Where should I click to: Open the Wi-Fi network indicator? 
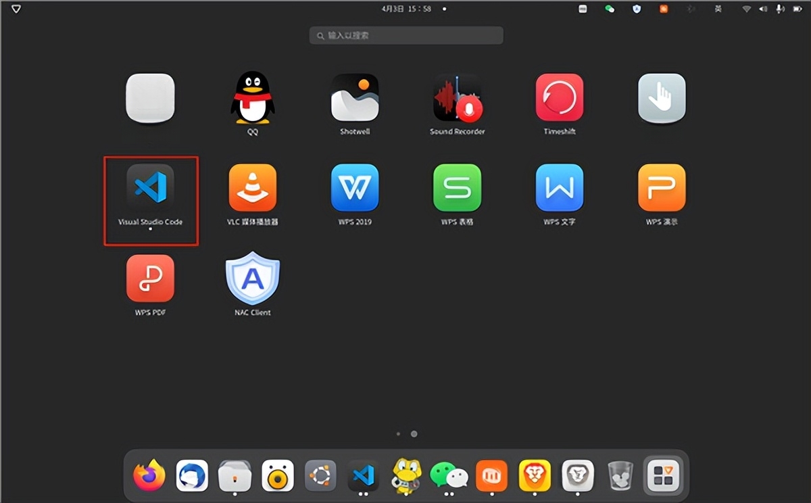747,9
